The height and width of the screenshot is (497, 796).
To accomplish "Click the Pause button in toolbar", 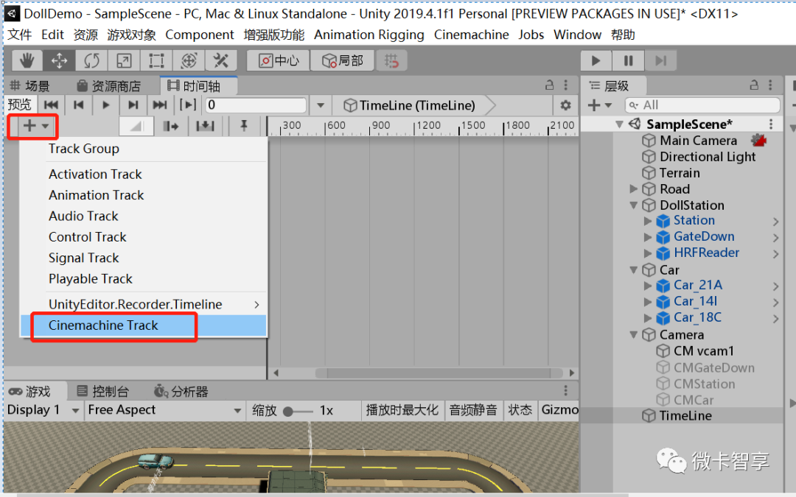I will tap(628, 61).
